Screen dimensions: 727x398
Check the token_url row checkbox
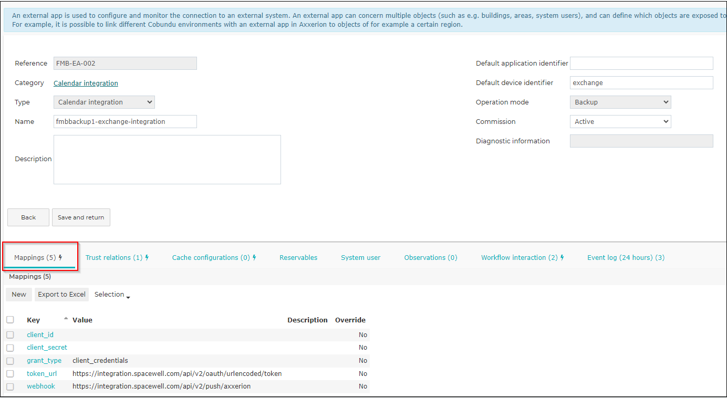pyautogui.click(x=10, y=373)
